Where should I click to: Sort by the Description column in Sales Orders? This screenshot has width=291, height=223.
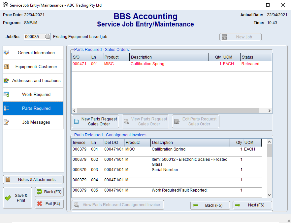[169, 57]
